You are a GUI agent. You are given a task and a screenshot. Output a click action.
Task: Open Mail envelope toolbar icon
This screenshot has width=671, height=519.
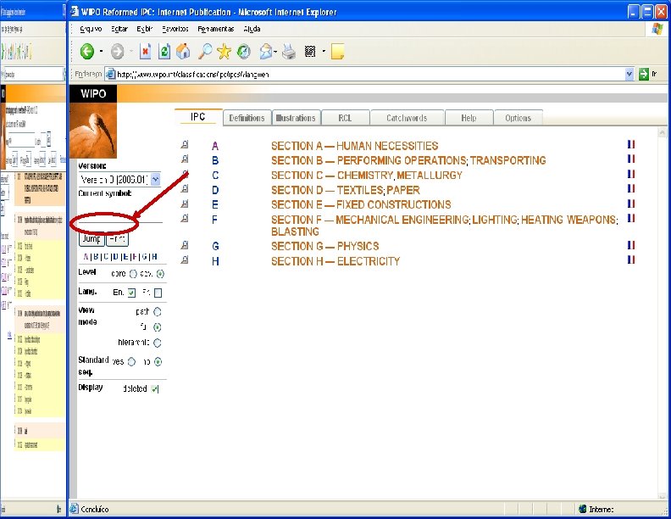point(265,52)
